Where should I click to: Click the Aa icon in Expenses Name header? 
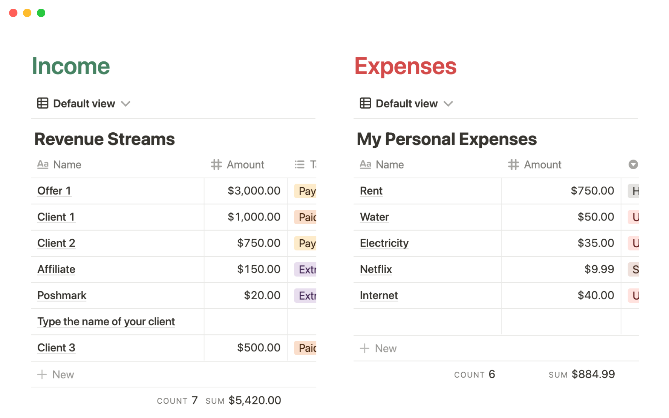[365, 164]
